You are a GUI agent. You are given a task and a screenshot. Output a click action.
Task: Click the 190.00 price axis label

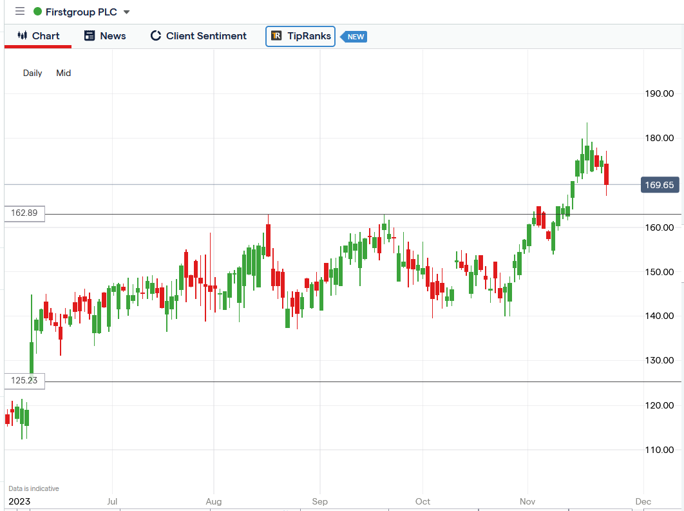coord(659,93)
